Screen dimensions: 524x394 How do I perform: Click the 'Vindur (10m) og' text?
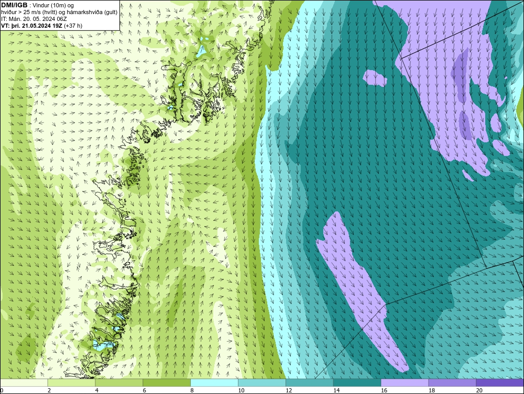pos(54,5)
